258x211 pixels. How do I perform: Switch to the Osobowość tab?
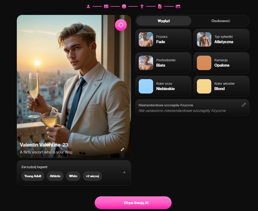pos(221,21)
